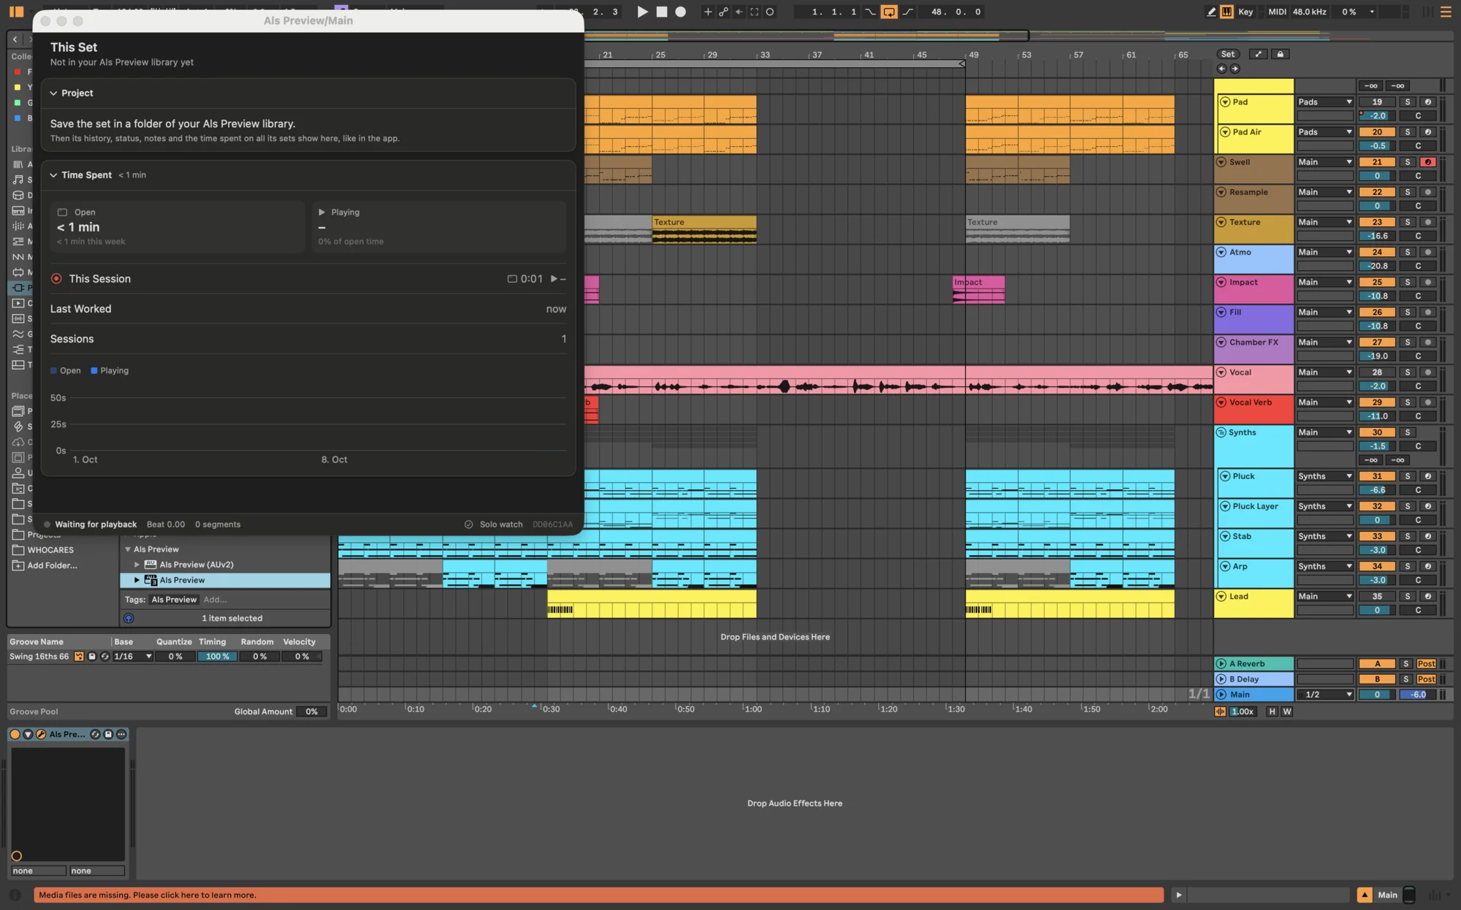Click the Next Locator arrow
This screenshot has width=1461, height=910.
pyautogui.click(x=1235, y=69)
